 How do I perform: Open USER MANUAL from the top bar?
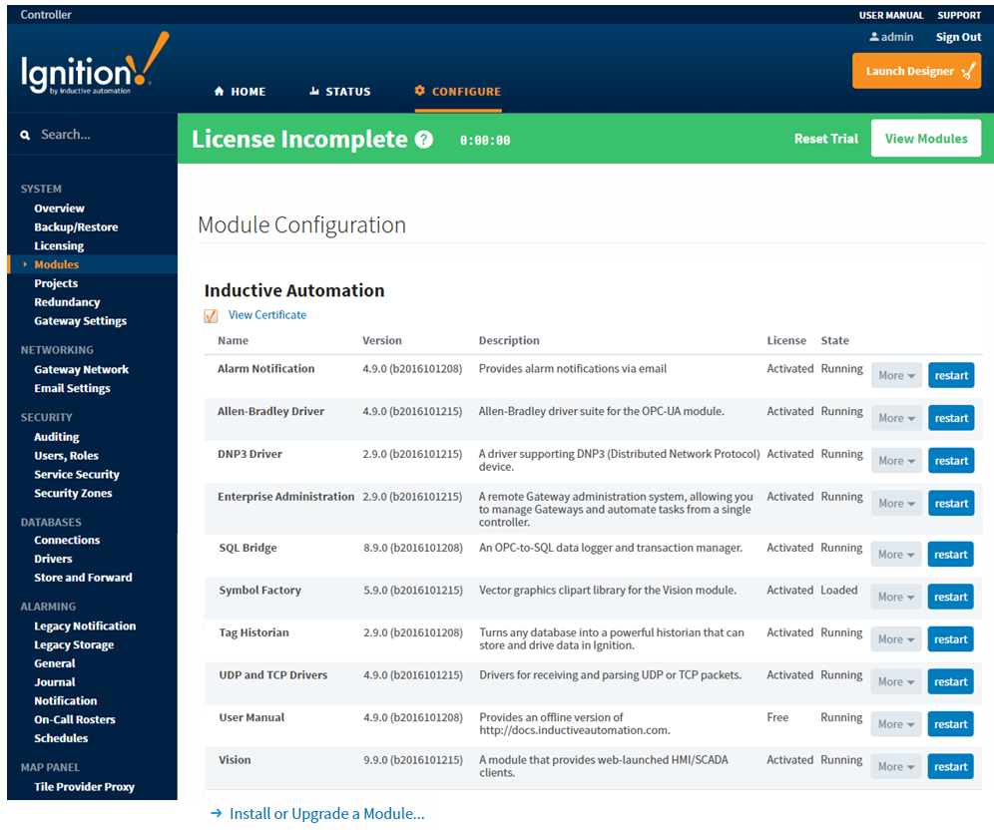(891, 15)
